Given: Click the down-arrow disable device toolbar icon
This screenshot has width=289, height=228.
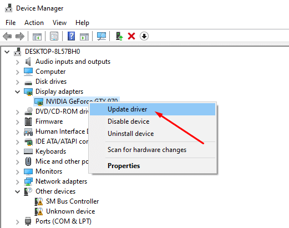Looking at the screenshot, I should [x=144, y=36].
